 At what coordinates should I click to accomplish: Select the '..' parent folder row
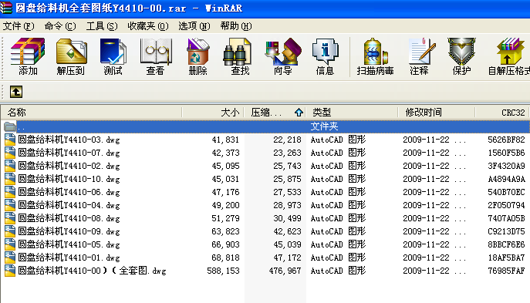[x=265, y=126]
